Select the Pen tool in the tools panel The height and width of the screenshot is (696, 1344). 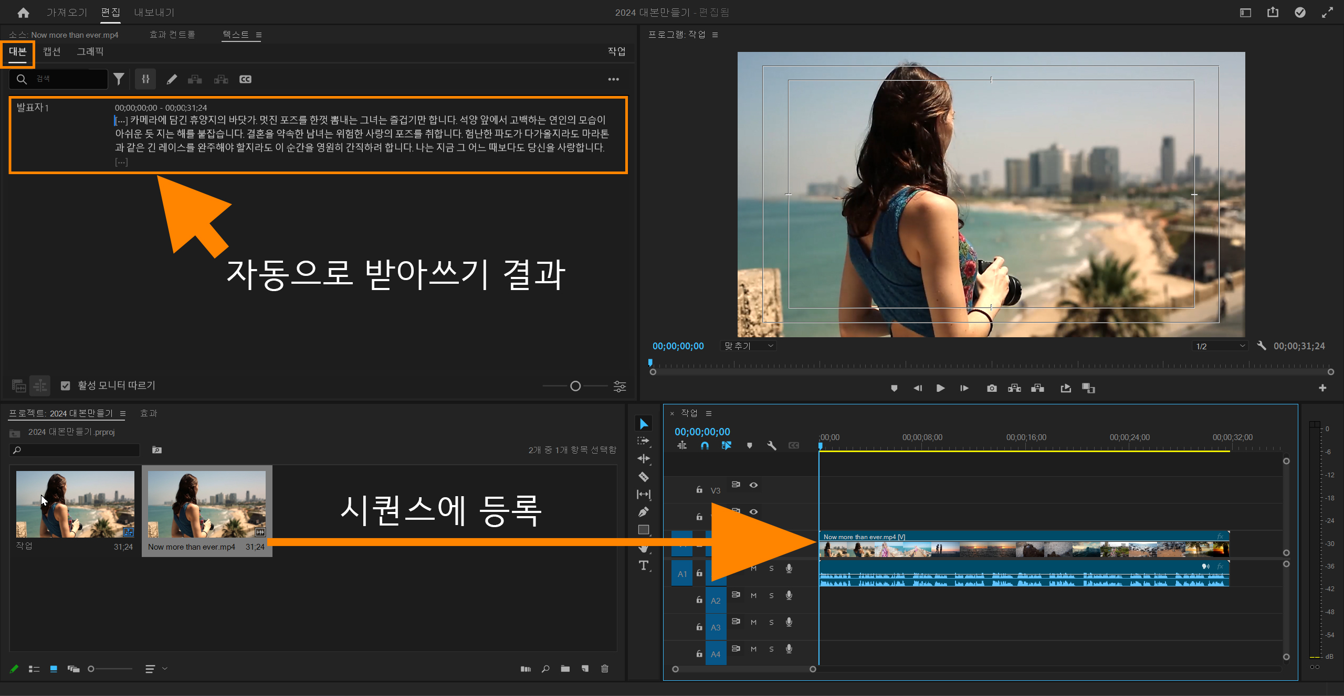click(x=643, y=512)
